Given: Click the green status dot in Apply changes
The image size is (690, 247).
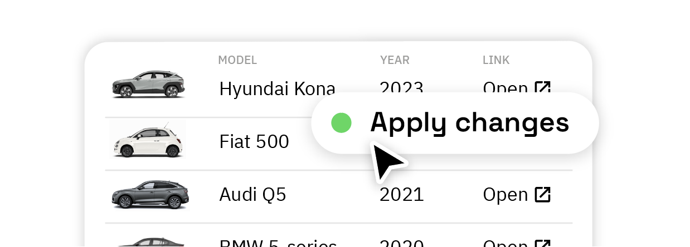Looking at the screenshot, I should click(341, 123).
